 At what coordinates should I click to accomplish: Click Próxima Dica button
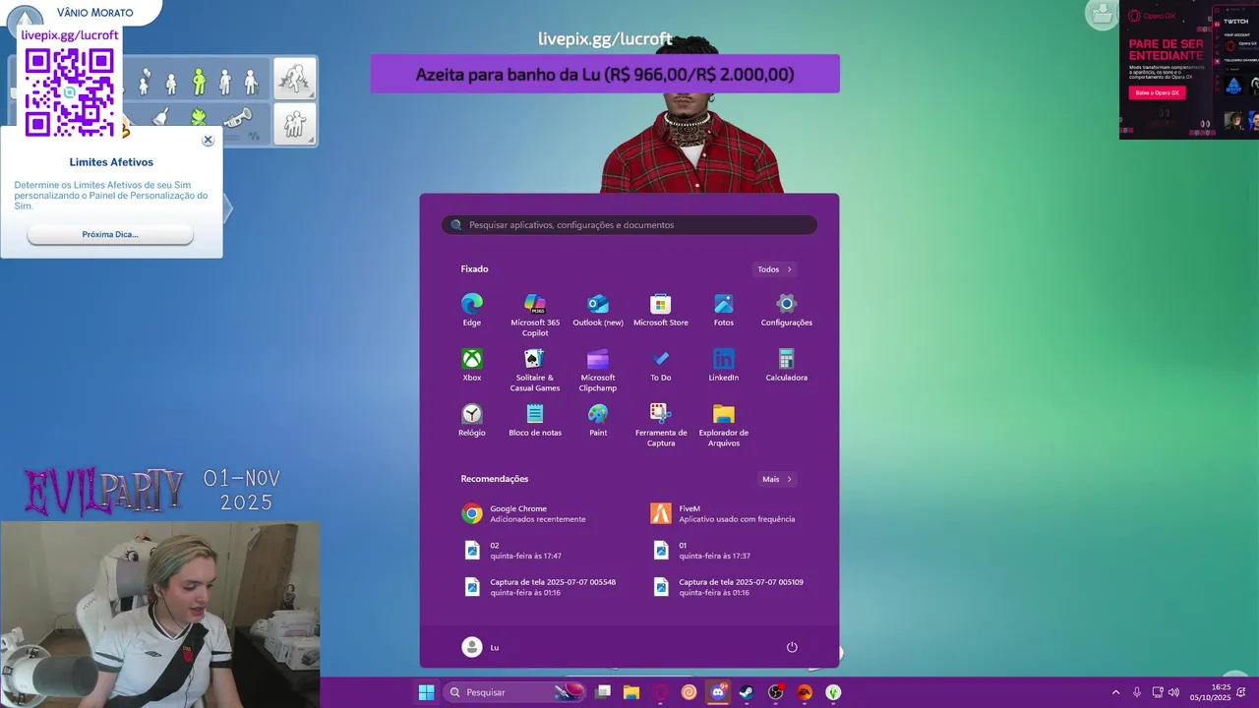tap(110, 235)
